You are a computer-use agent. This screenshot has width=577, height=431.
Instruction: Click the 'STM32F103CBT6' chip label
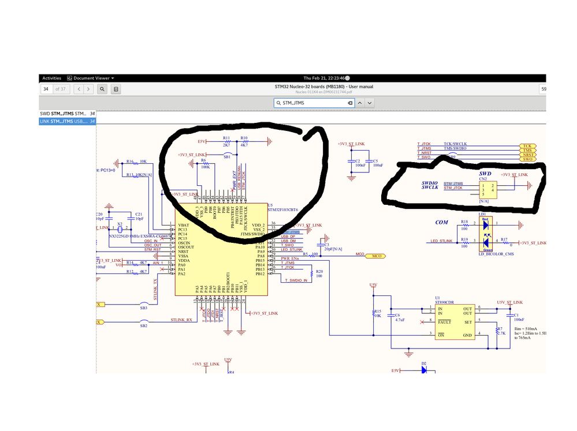[x=282, y=209]
